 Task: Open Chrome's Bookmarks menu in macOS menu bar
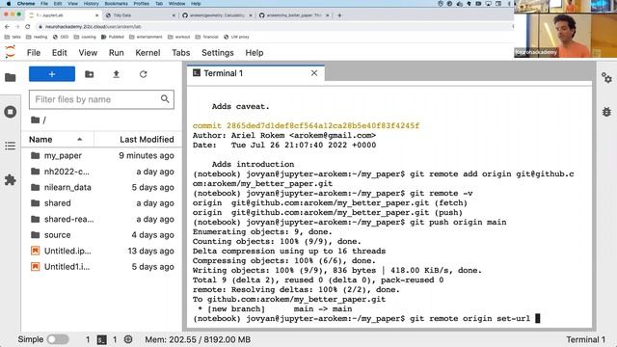(116, 4)
